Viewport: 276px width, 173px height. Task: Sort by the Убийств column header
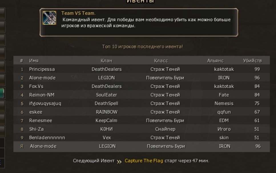pos(252,61)
